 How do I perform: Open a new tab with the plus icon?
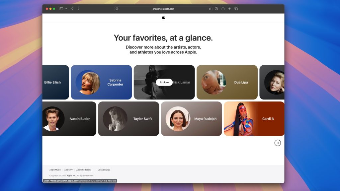click(x=229, y=9)
